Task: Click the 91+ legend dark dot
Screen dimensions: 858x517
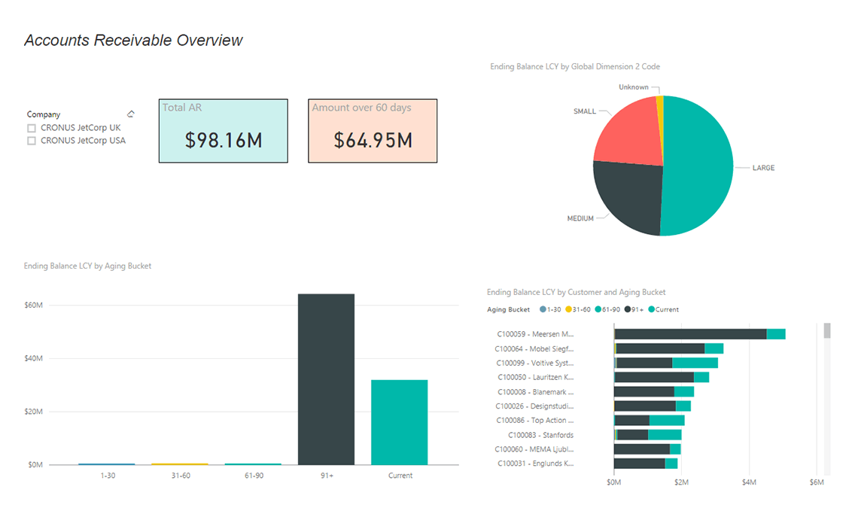Action: [x=628, y=309]
